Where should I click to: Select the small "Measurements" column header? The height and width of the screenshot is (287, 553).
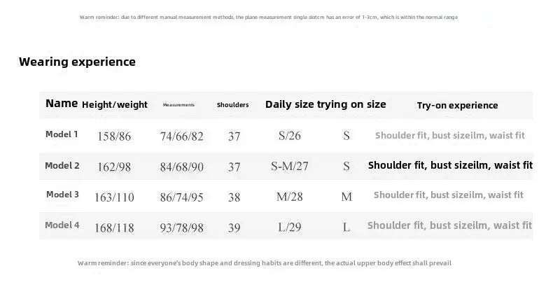coord(178,105)
